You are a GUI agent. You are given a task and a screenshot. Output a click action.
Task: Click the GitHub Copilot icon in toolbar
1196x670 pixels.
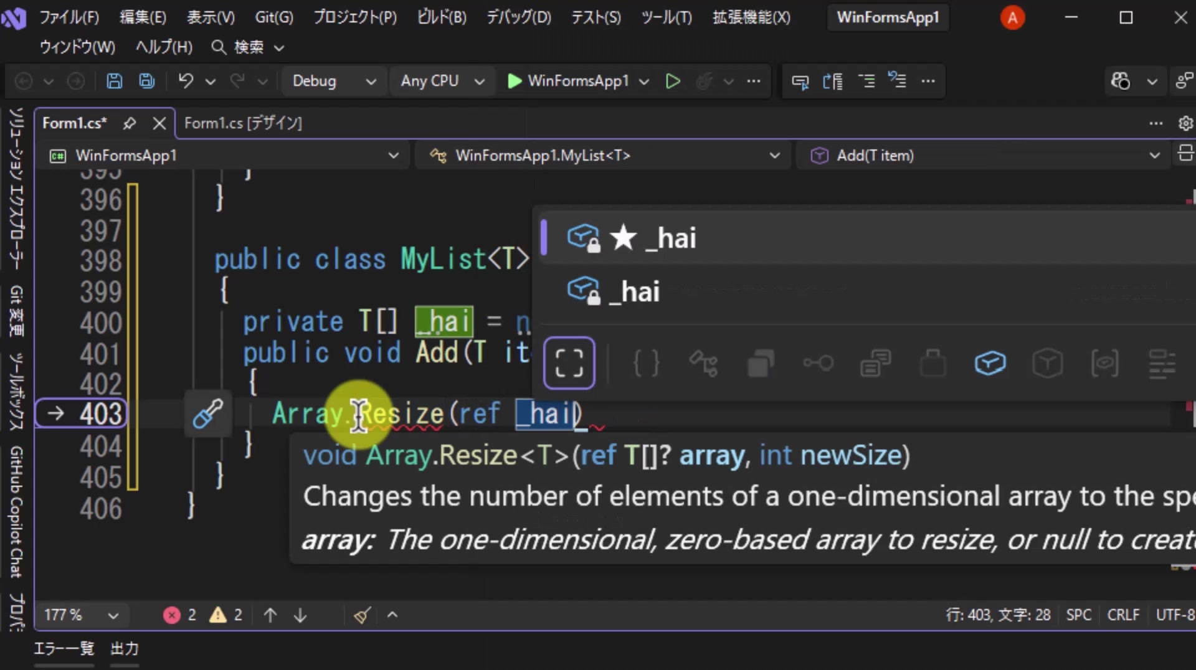[1121, 81]
